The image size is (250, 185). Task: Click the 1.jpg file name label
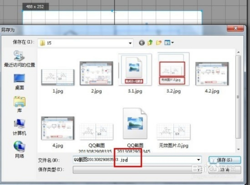[x=57, y=91]
